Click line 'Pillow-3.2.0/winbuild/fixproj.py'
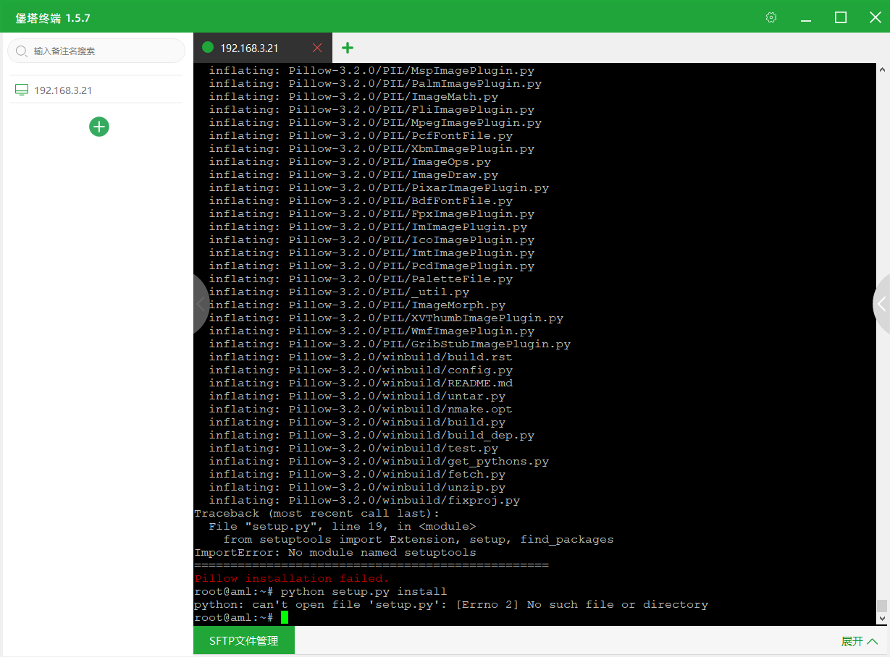 point(364,500)
